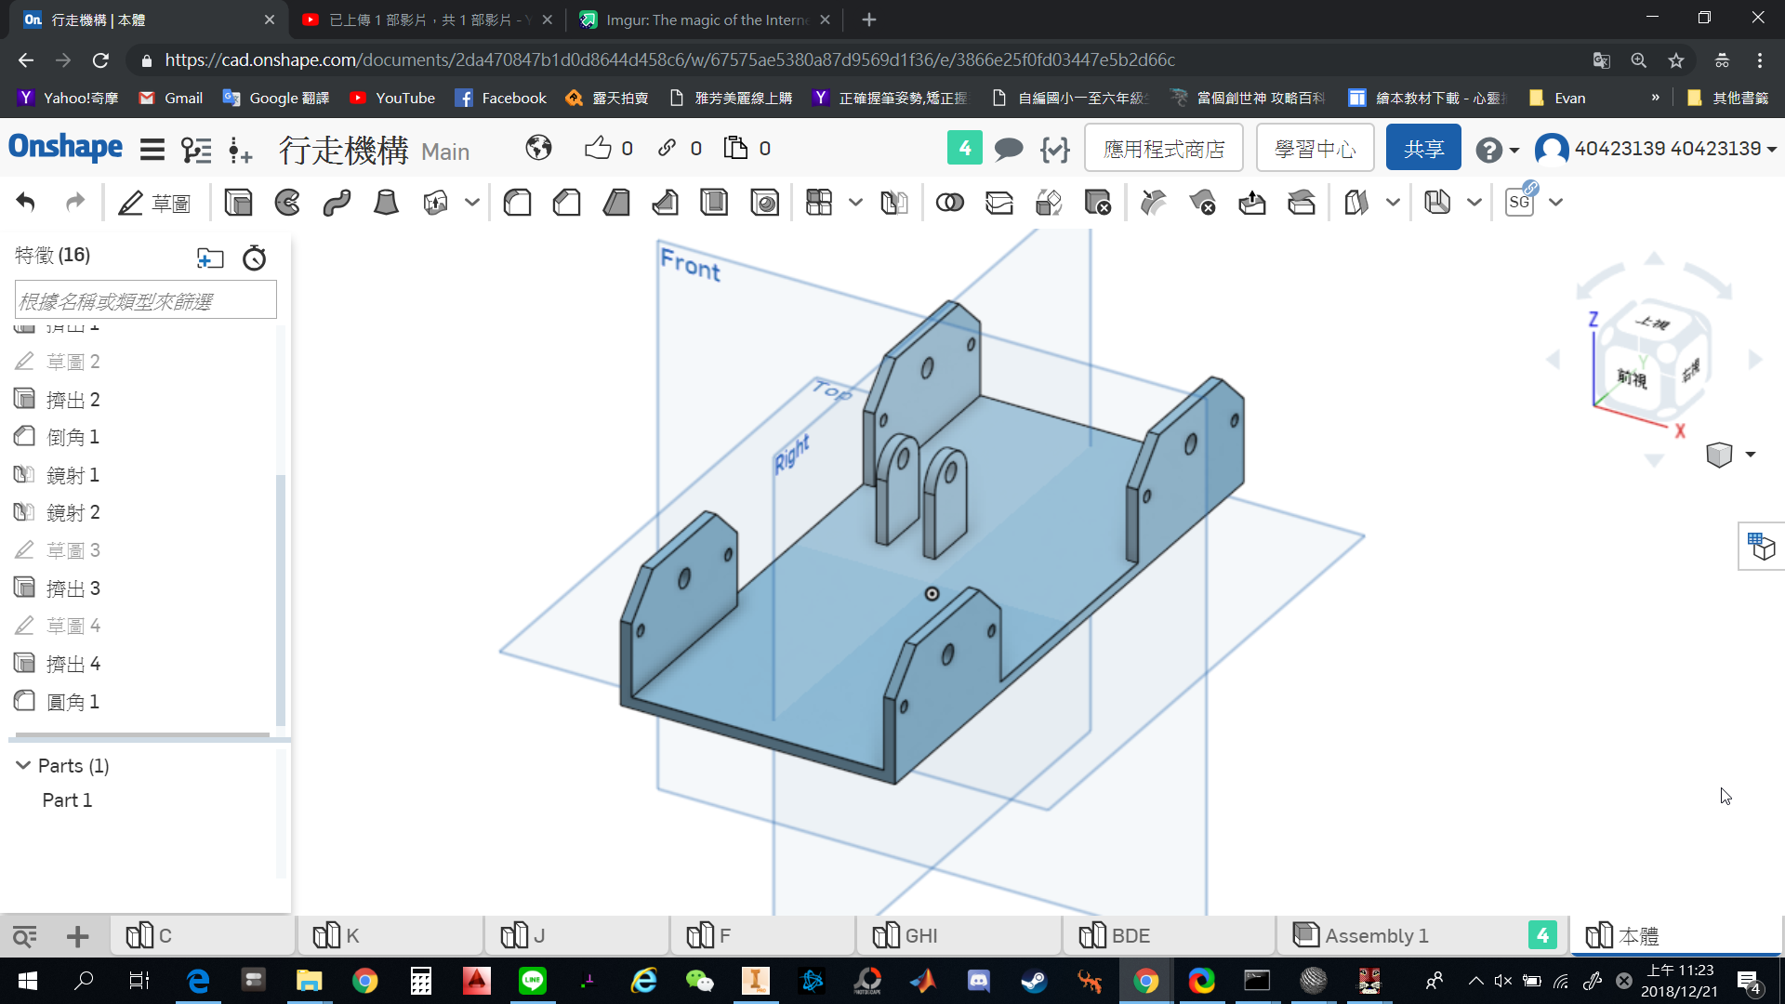Select the Sweep tool icon

pos(337,202)
